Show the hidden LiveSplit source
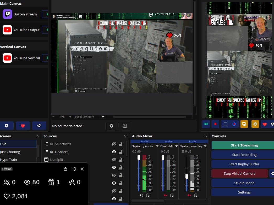Image resolution: width=274 pixels, height=205 pixels. (x=114, y=160)
